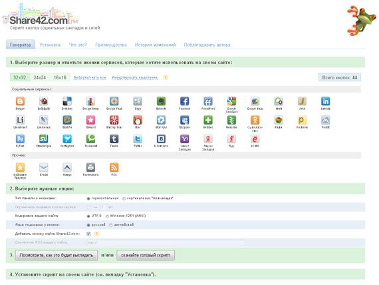Select the RSS feed icon

[114, 167]
